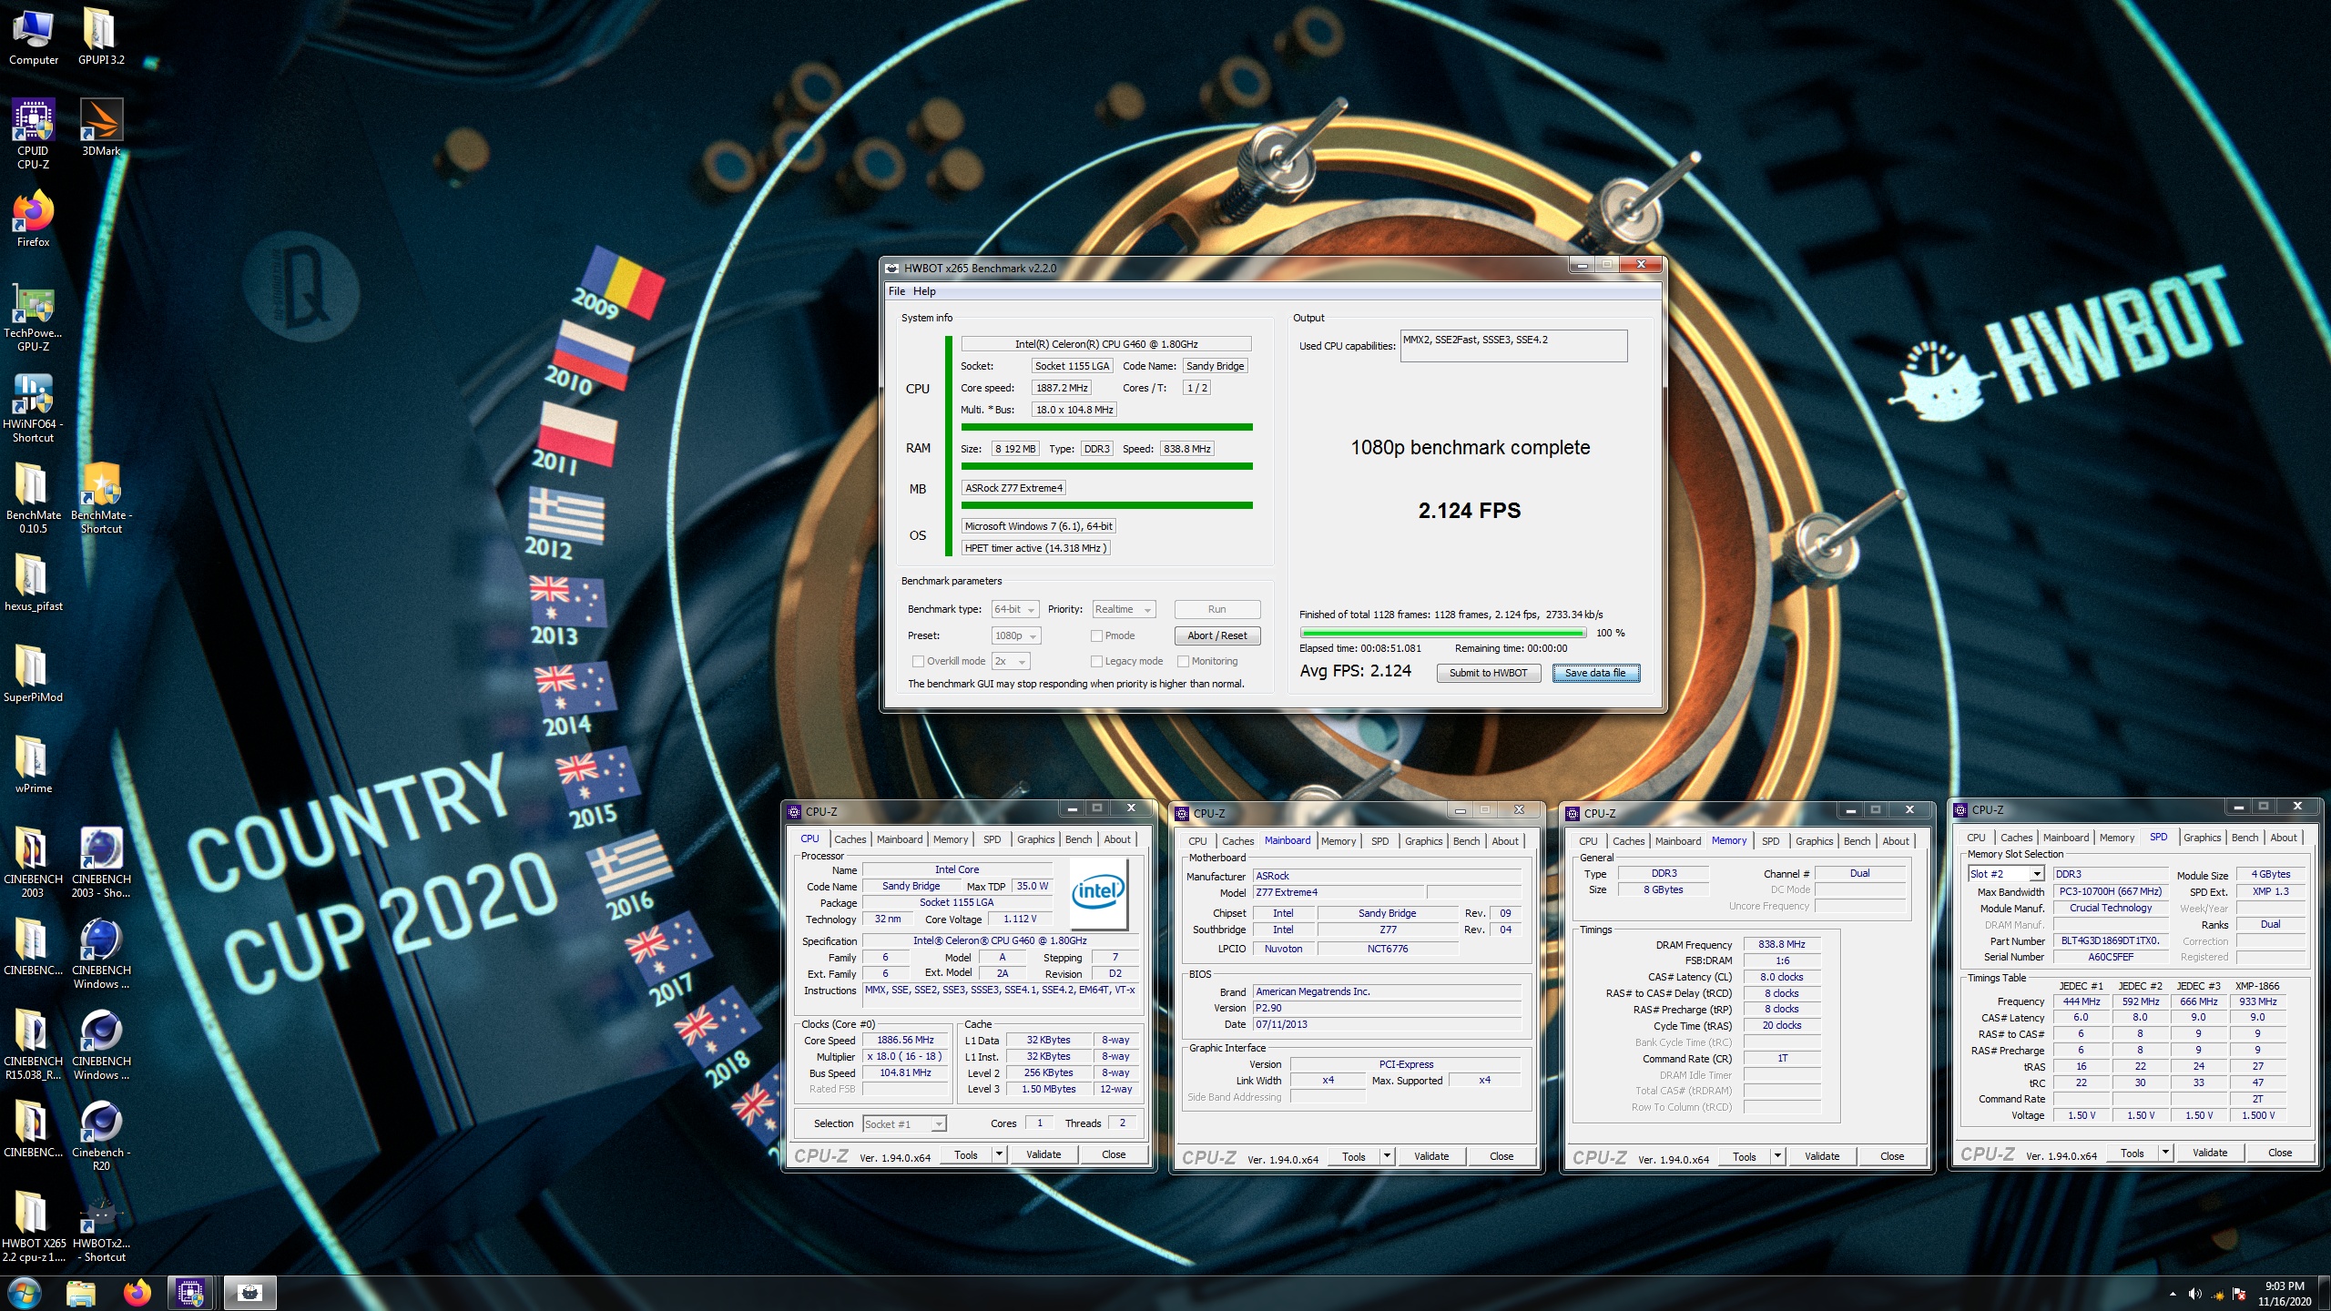Expand Tools arrow in the Mainboard CPU-Z window
The image size is (2331, 1311).
(1387, 1156)
